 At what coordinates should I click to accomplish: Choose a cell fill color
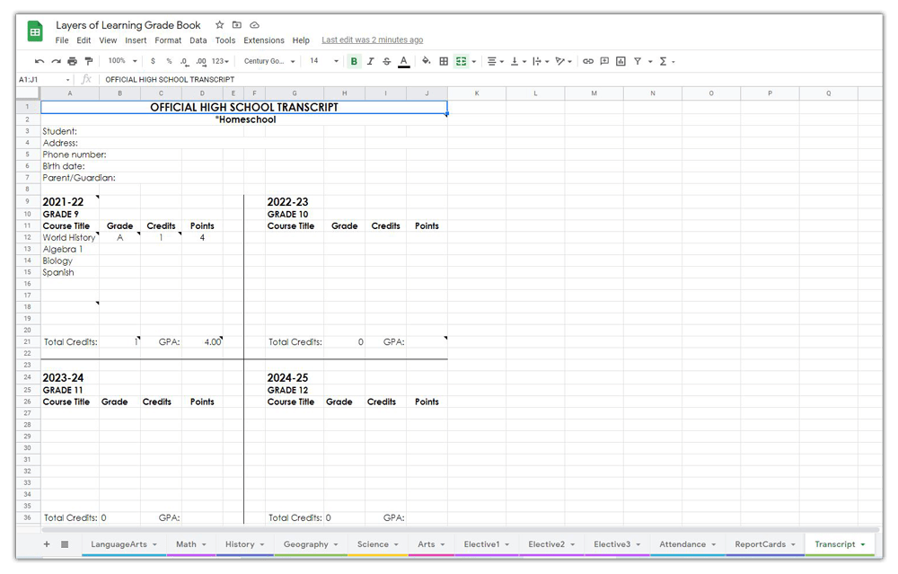coord(426,61)
